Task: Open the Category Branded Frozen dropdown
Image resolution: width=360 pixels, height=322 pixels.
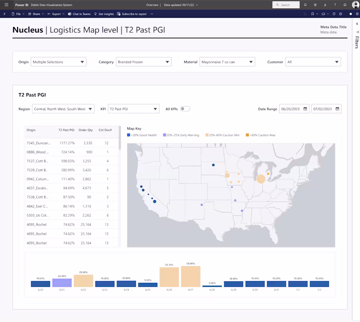Action: point(144,62)
